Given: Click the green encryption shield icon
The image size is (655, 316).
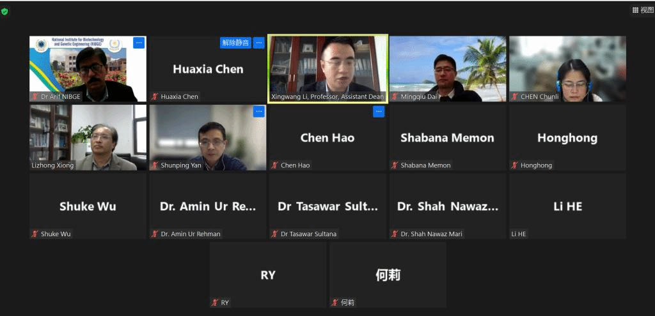Looking at the screenshot, I should point(4,11).
